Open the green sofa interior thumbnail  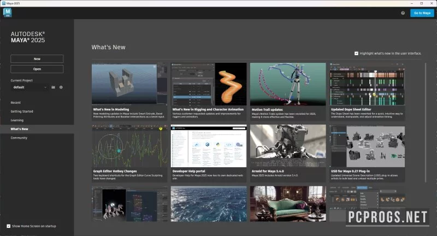(x=288, y=204)
